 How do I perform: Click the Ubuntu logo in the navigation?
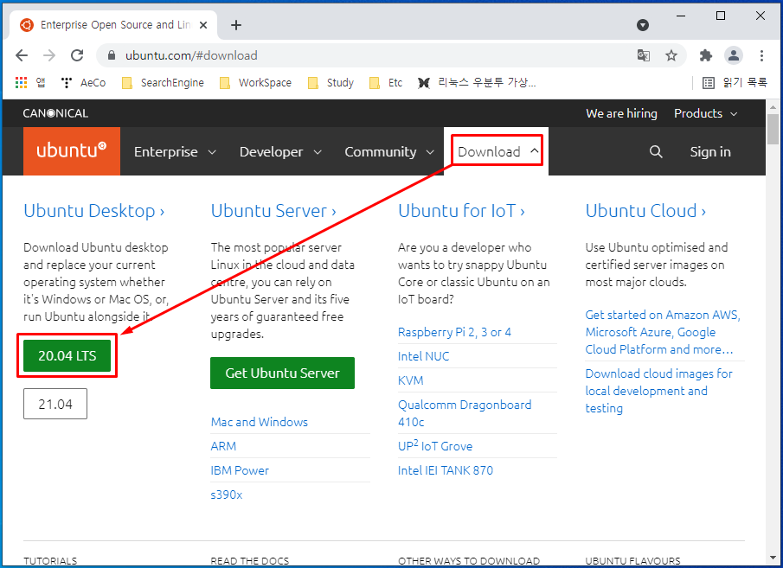(72, 150)
